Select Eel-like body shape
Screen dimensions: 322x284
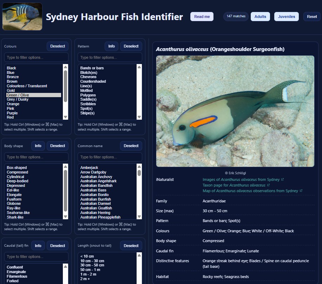pyautogui.click(x=34, y=190)
